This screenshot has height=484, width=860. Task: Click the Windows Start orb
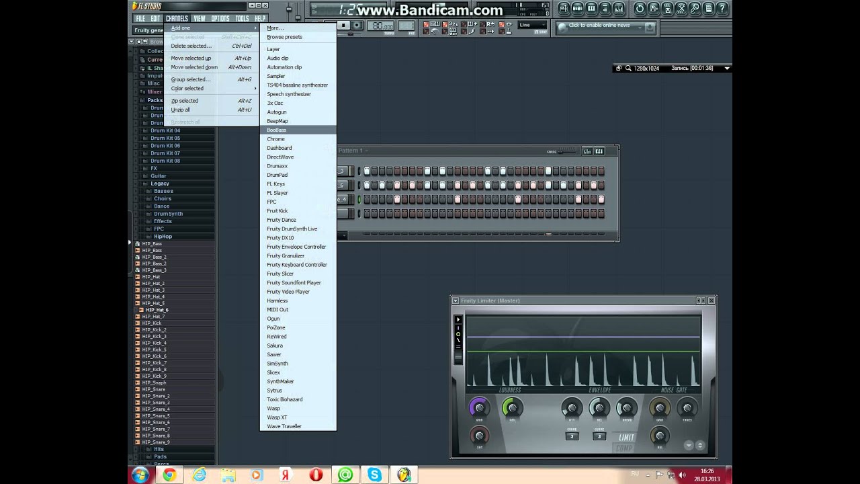pyautogui.click(x=140, y=475)
